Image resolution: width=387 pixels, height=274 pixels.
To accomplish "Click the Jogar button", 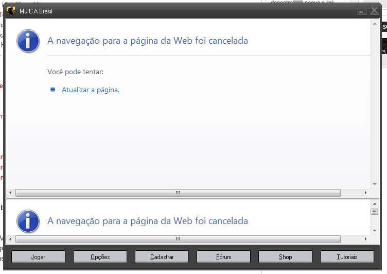I will click(x=38, y=256).
